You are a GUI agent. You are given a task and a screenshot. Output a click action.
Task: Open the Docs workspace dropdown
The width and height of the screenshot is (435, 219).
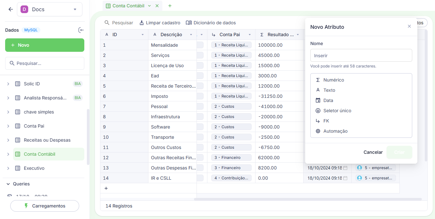pos(49,9)
